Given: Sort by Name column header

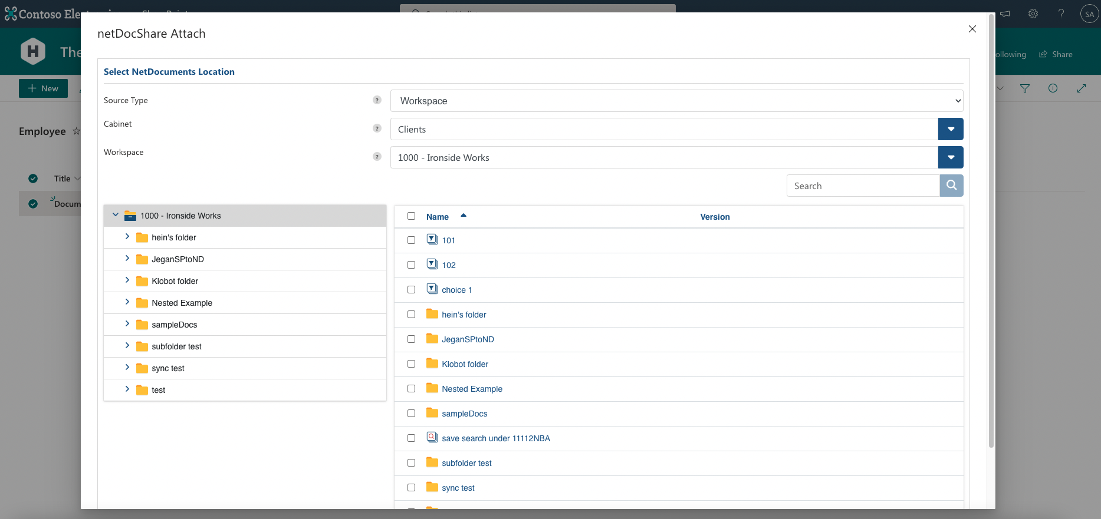Looking at the screenshot, I should pos(437,217).
